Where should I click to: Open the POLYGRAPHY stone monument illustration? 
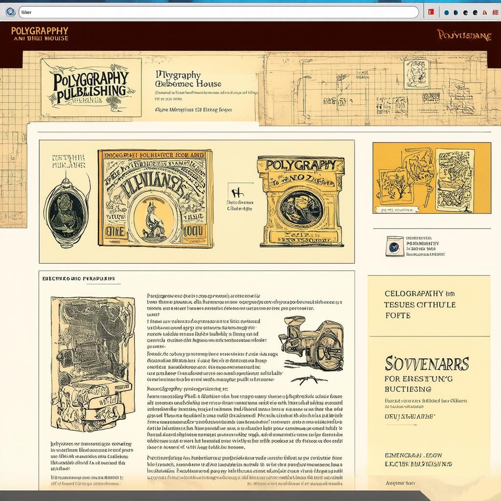[x=300, y=201]
